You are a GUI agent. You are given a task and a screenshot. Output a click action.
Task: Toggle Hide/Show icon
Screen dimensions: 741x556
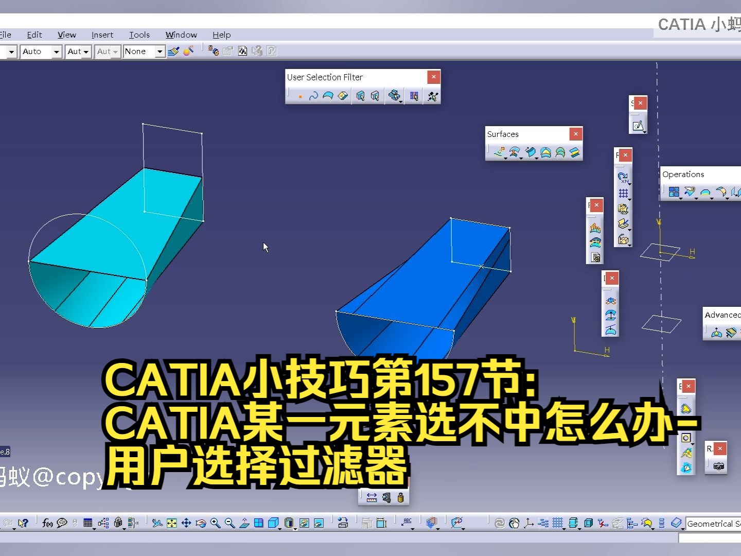(304, 523)
